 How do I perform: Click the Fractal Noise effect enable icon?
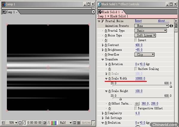(x=103, y=21)
